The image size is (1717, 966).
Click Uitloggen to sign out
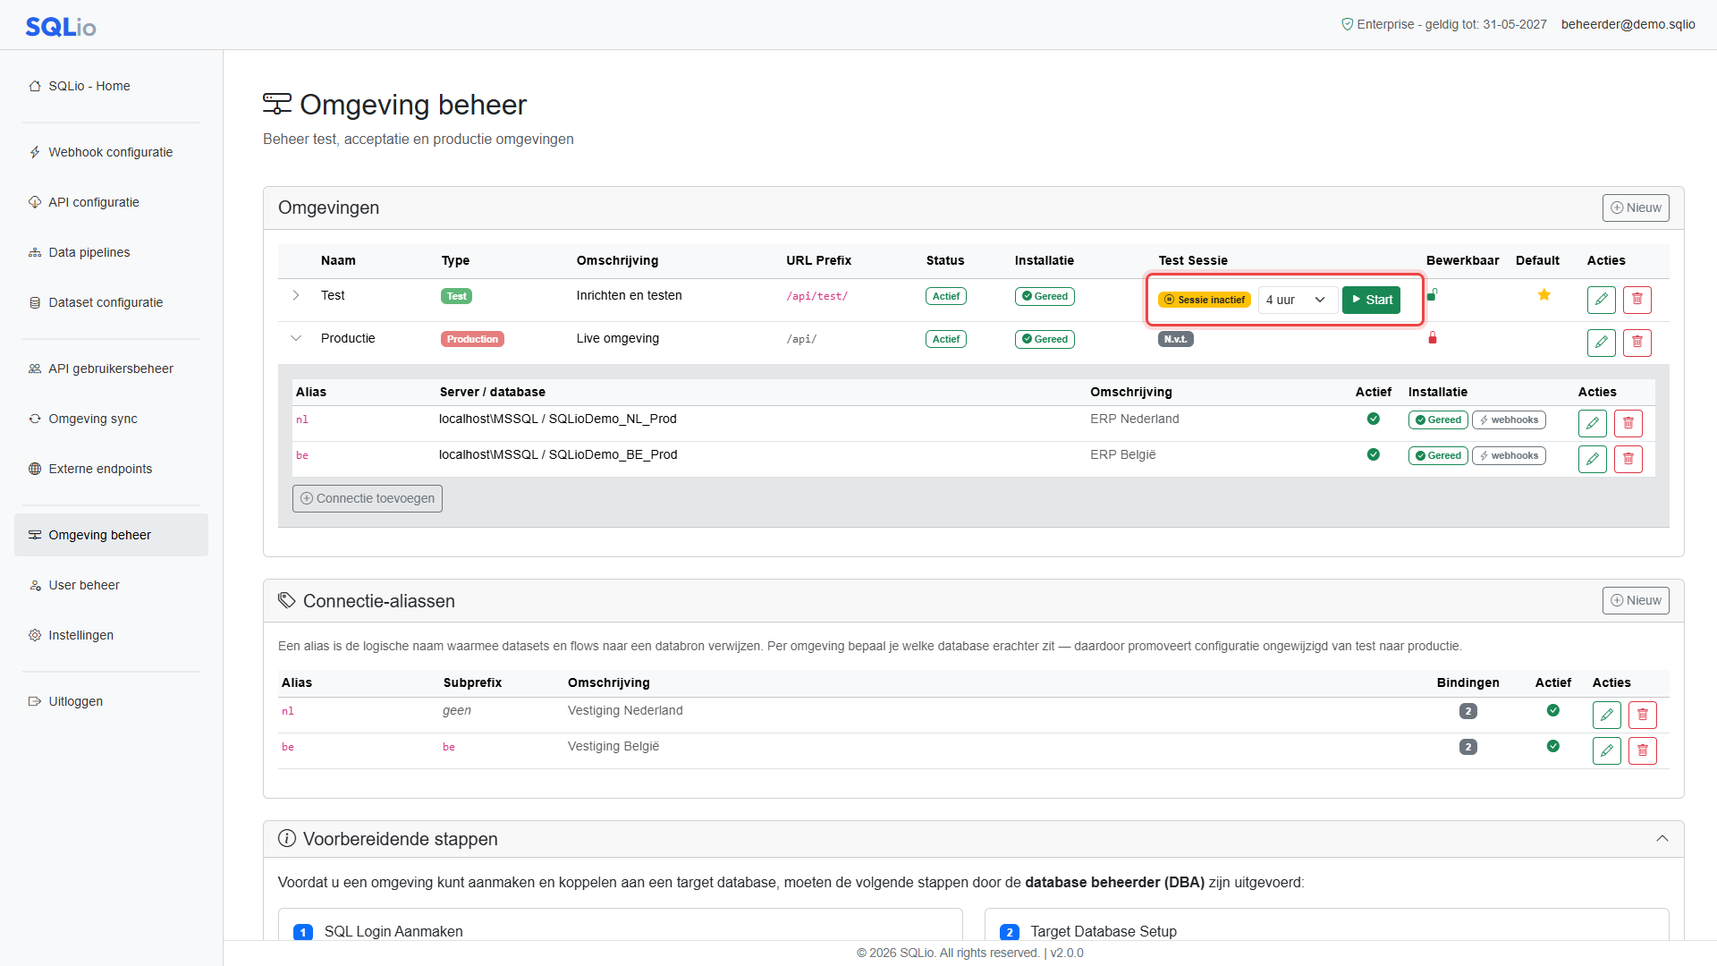click(111, 701)
